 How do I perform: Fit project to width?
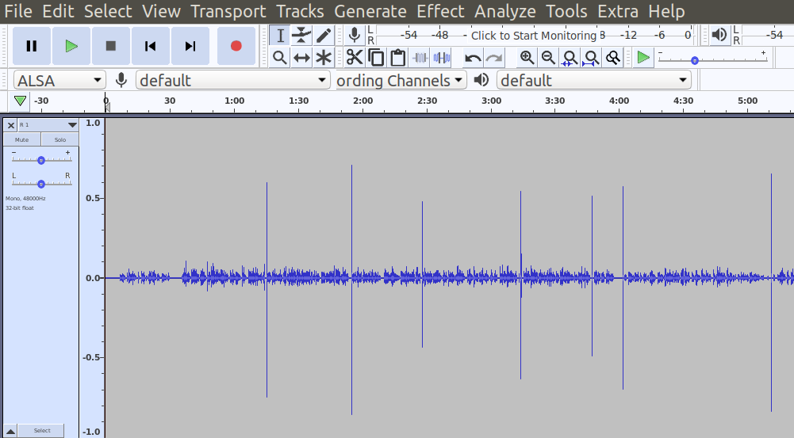coord(592,58)
